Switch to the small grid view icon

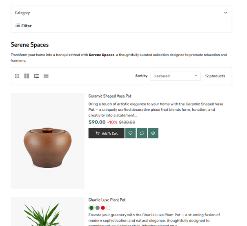(17, 76)
